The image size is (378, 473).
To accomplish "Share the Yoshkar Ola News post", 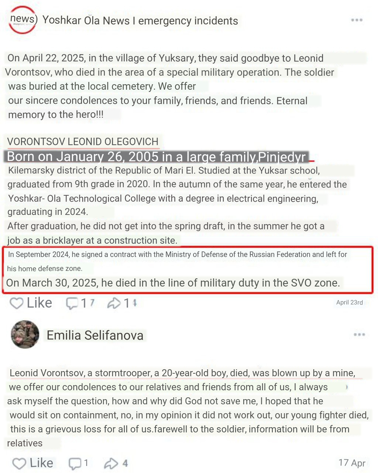I will tap(114, 304).
